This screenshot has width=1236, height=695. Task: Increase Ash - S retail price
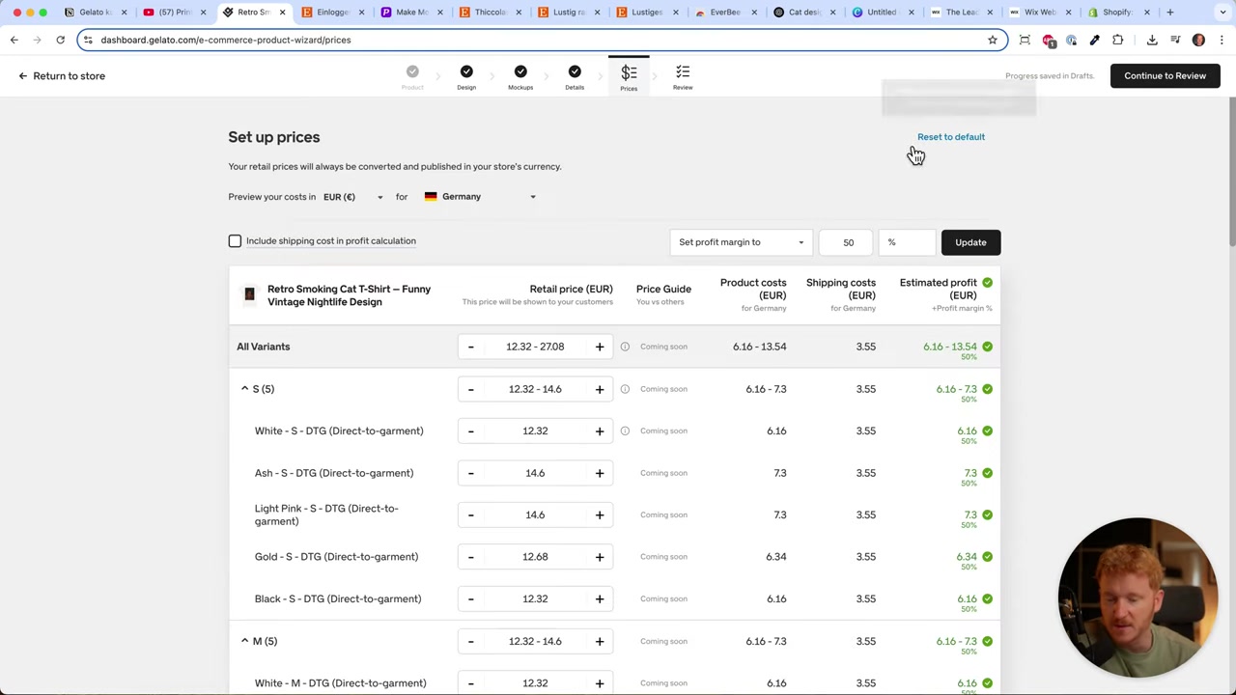pos(600,473)
